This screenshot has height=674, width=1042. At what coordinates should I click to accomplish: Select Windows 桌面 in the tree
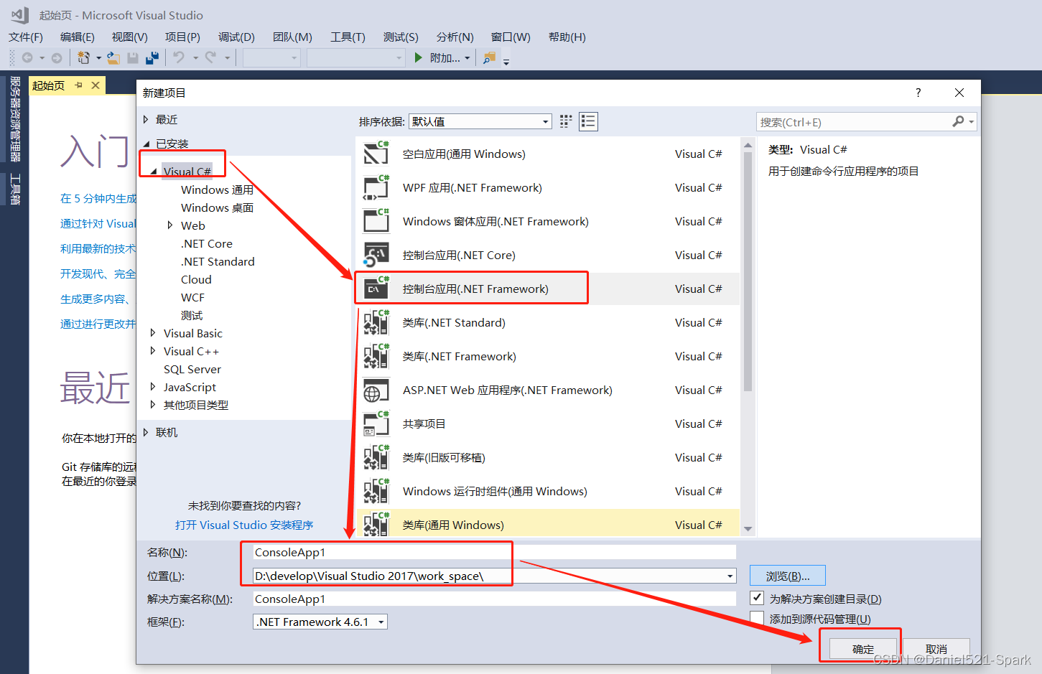tap(217, 207)
